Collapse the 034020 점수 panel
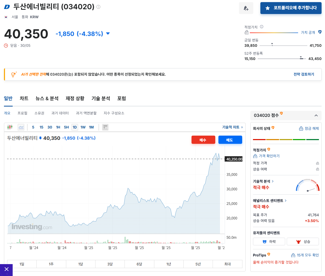This screenshot has width=325, height=276. coord(316,116)
